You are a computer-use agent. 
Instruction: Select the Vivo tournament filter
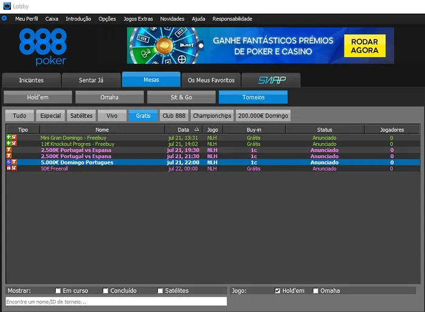[x=112, y=116]
